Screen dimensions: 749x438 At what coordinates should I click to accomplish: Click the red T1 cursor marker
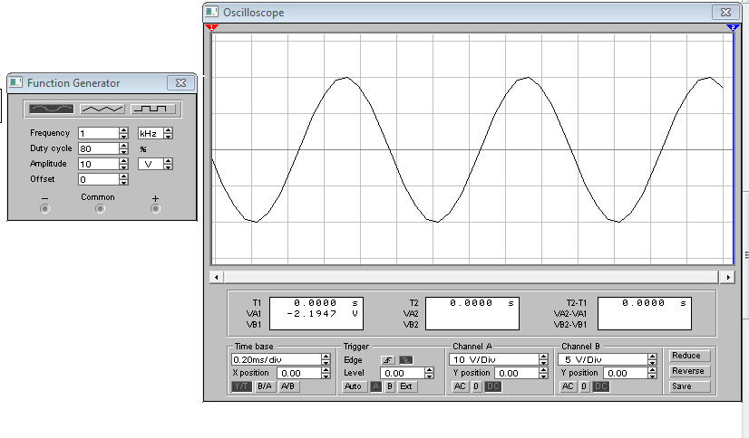(x=211, y=28)
